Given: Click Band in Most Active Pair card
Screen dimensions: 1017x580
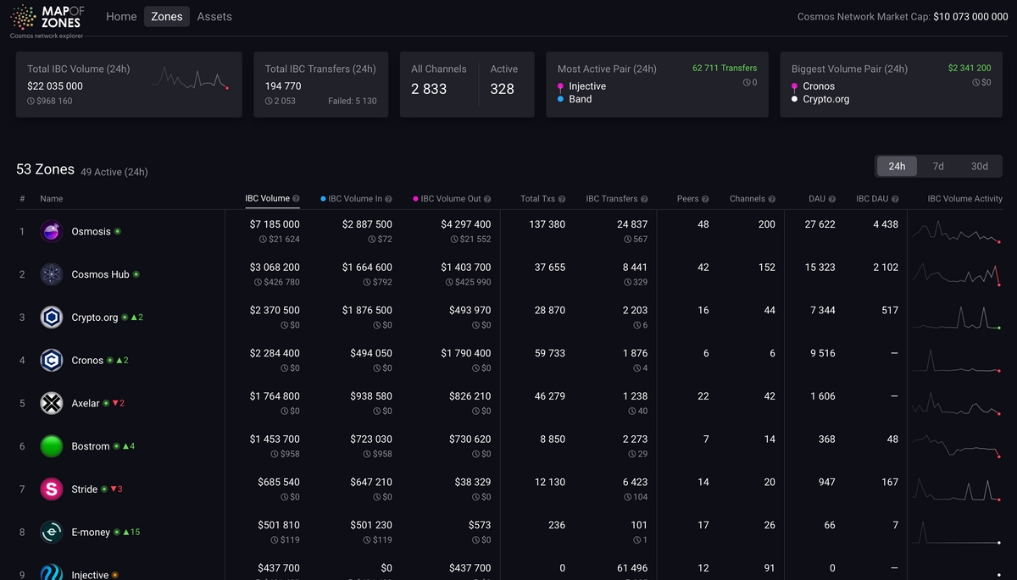Looking at the screenshot, I should pos(581,99).
